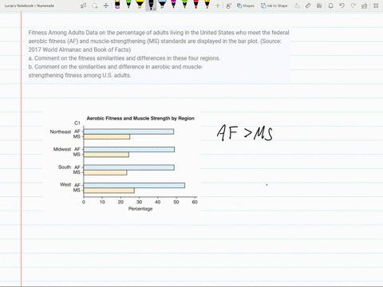The height and width of the screenshot is (287, 383).
Task: Click the Lucas's Notebook title
Action: click(30, 6)
